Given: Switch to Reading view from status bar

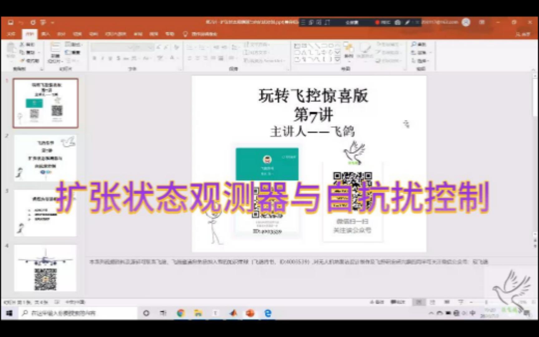Looking at the screenshot, I should pos(447,302).
